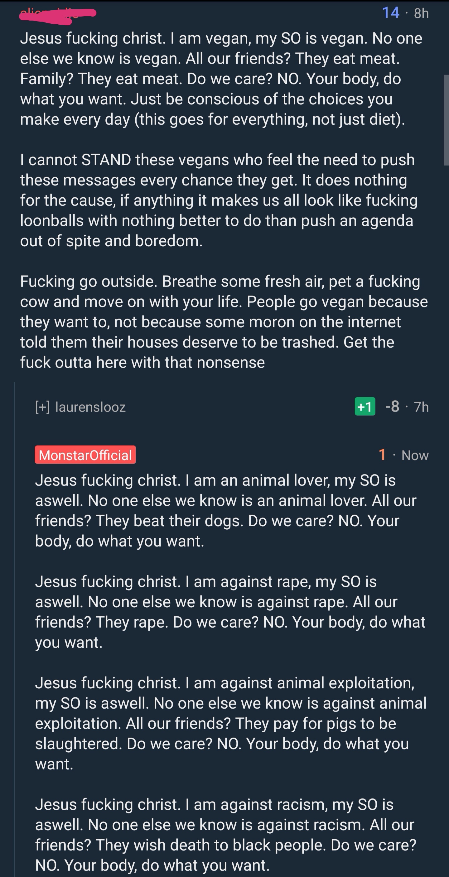
Task: Click the orange score 1 on MonstarOfficial's reply
Action: coord(382,455)
